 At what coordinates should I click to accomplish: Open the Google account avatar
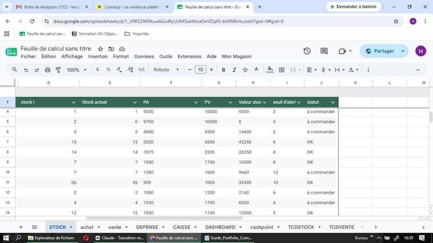point(420,51)
